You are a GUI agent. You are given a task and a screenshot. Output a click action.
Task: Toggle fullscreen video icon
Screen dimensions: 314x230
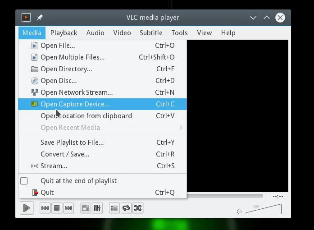coord(86,208)
